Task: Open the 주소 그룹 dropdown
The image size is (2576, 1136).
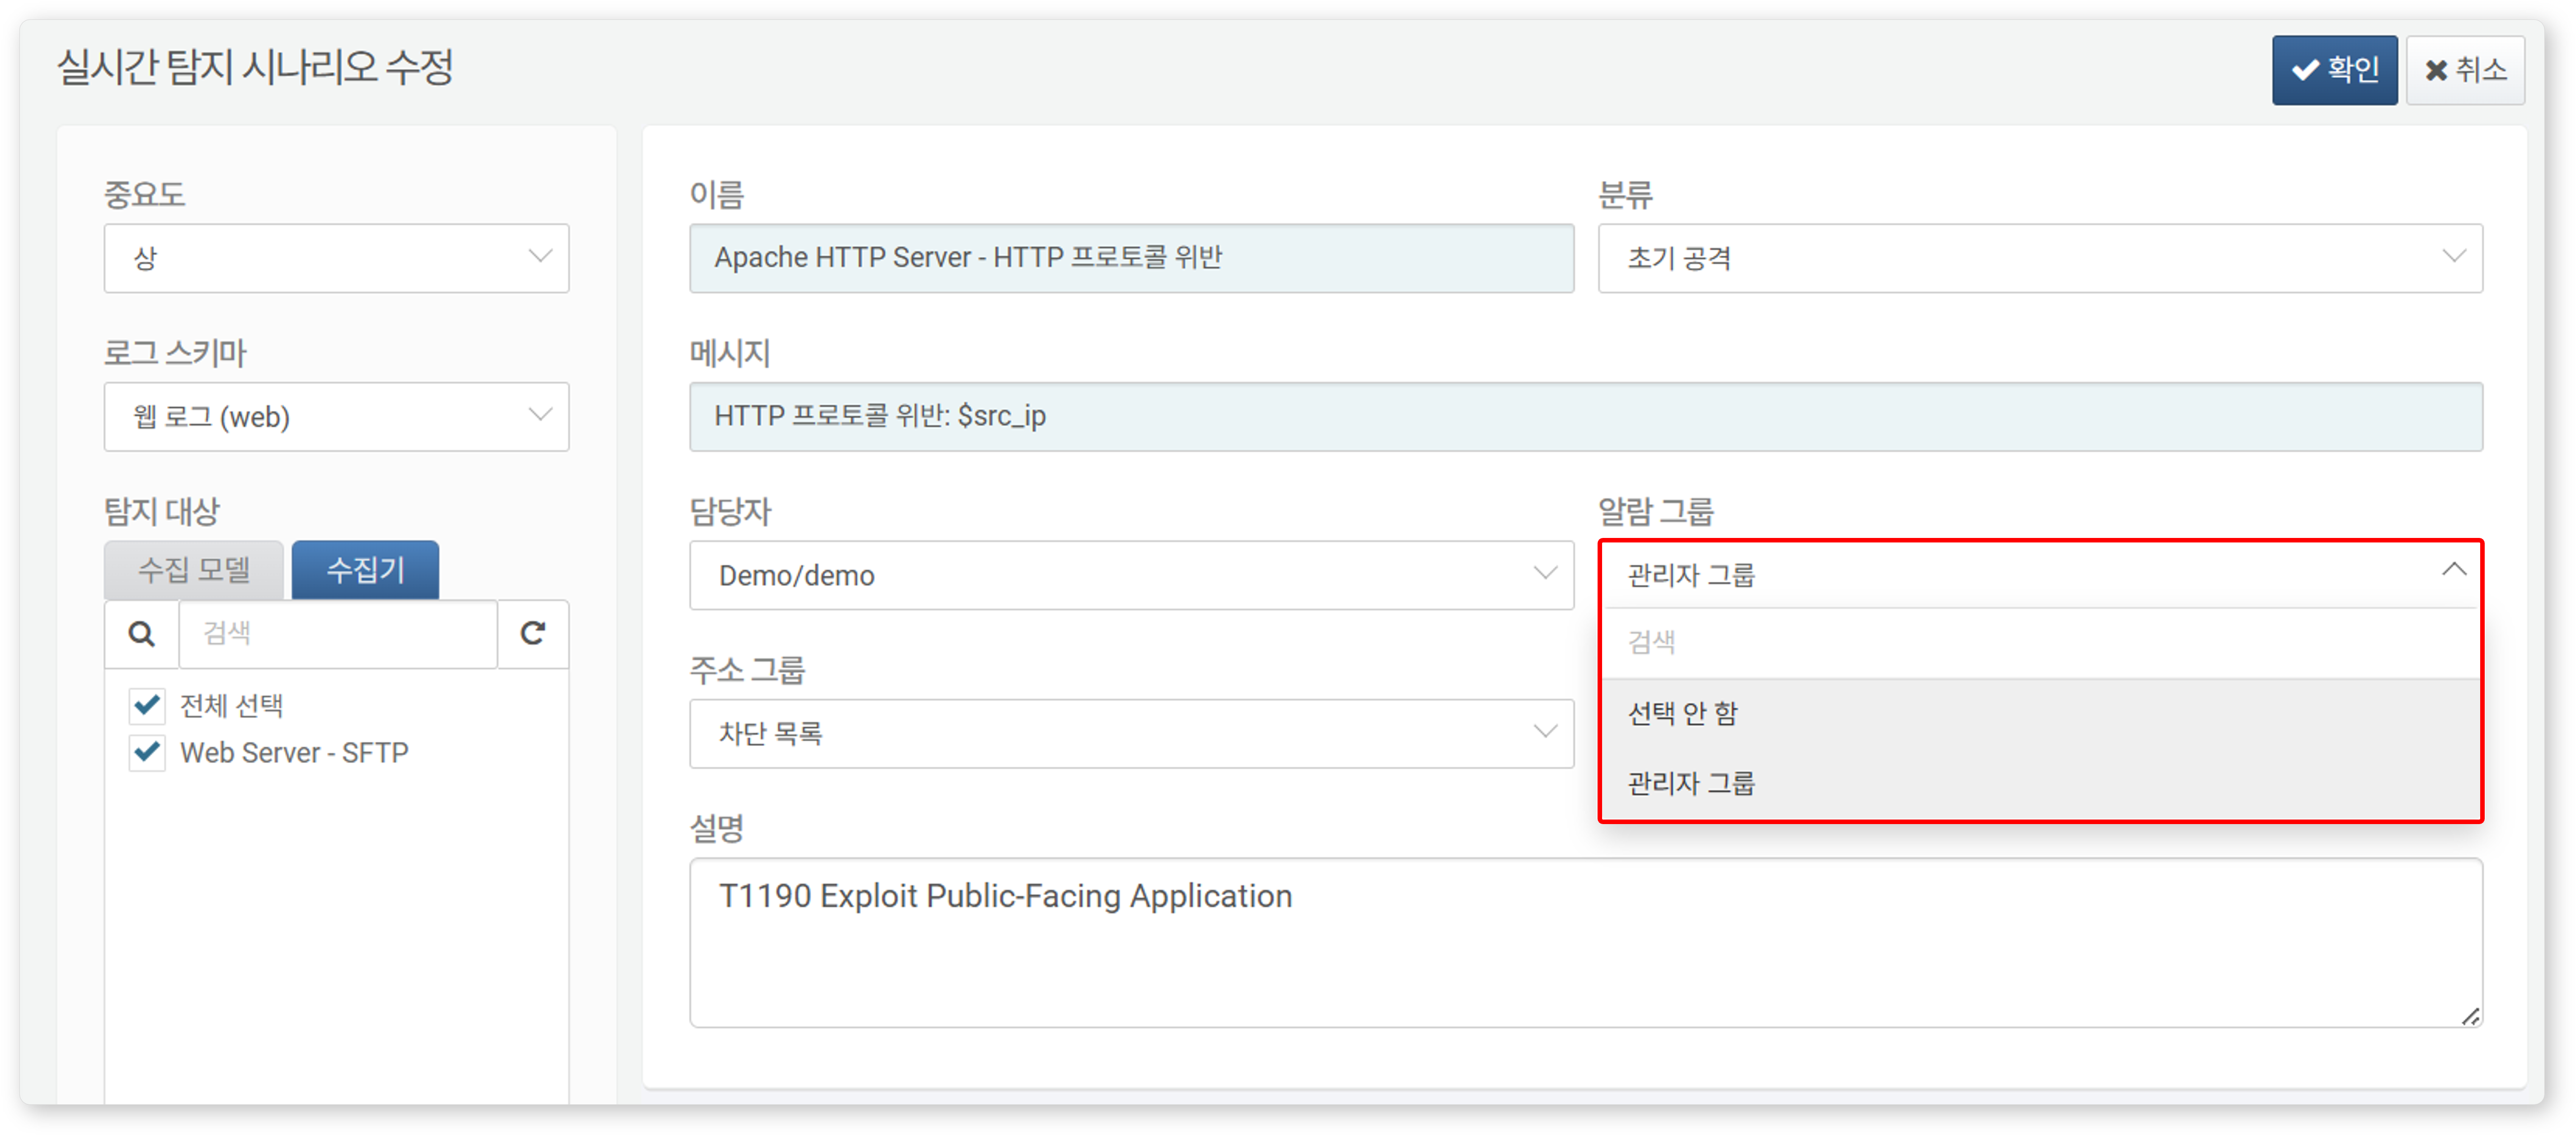Action: [1131, 734]
